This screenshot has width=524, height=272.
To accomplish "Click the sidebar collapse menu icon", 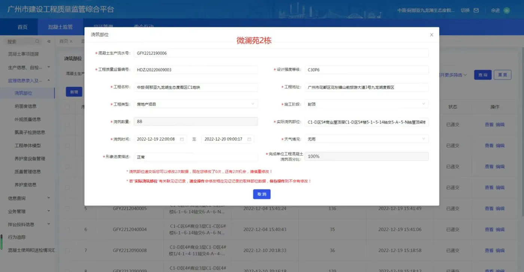I will (x=49, y=41).
